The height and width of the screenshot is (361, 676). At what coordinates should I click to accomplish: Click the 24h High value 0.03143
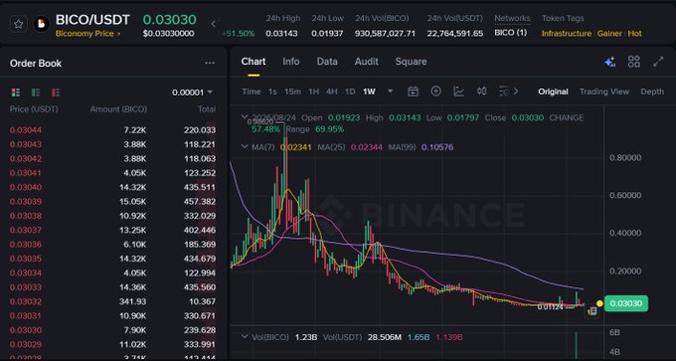(281, 33)
